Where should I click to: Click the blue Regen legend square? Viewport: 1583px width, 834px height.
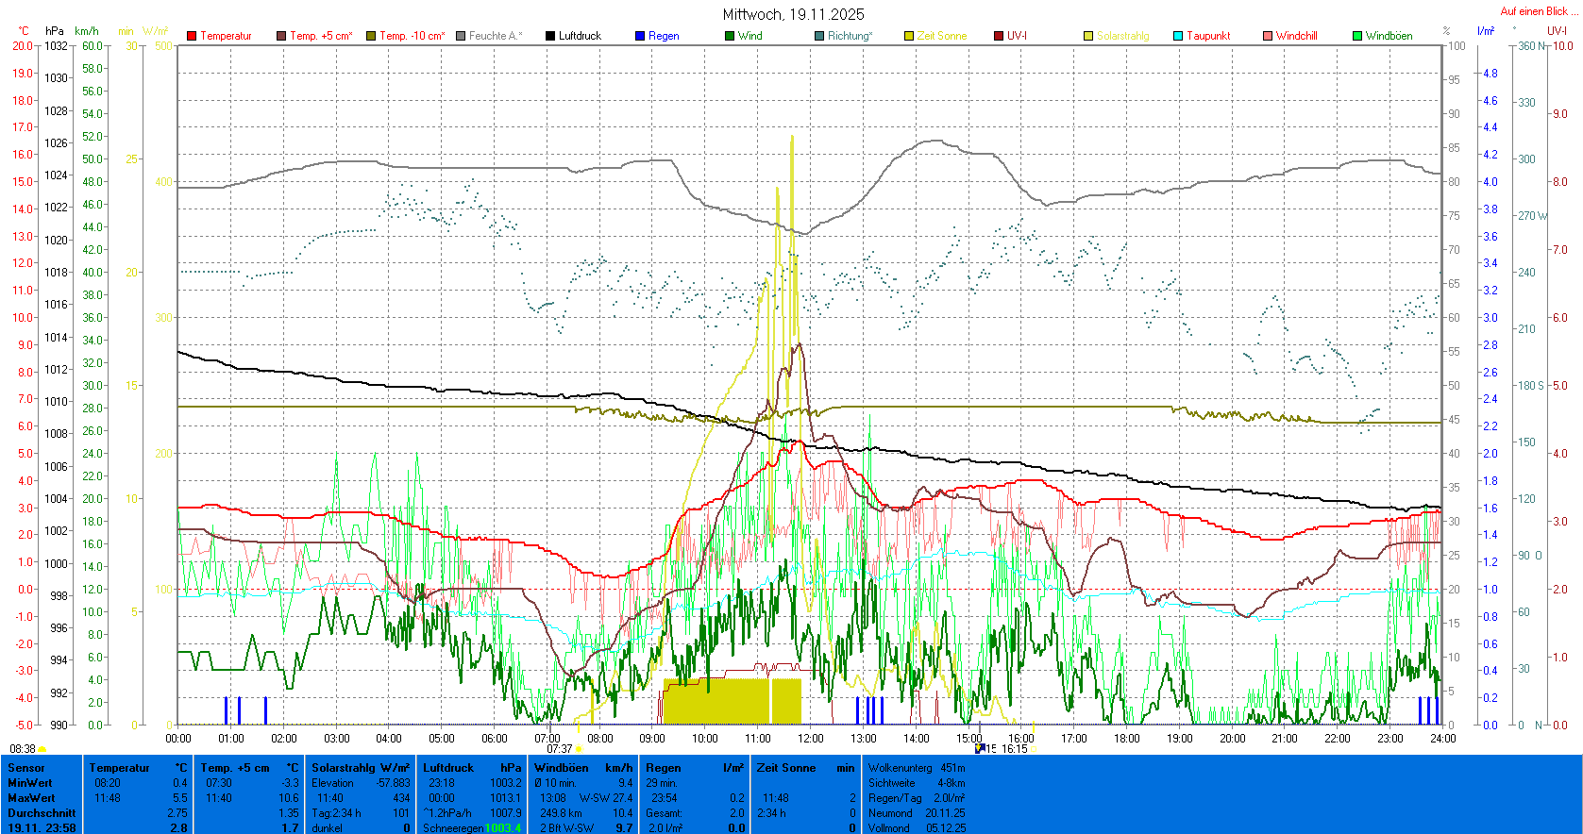pos(640,36)
